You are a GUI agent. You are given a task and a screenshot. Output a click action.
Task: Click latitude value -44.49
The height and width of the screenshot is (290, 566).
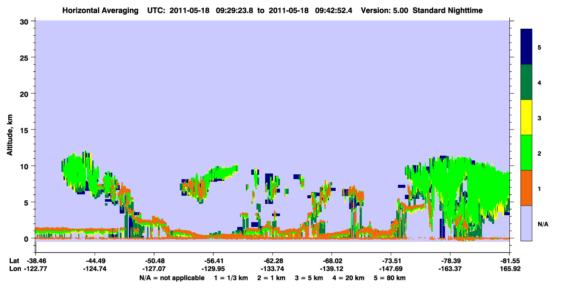[x=94, y=261]
